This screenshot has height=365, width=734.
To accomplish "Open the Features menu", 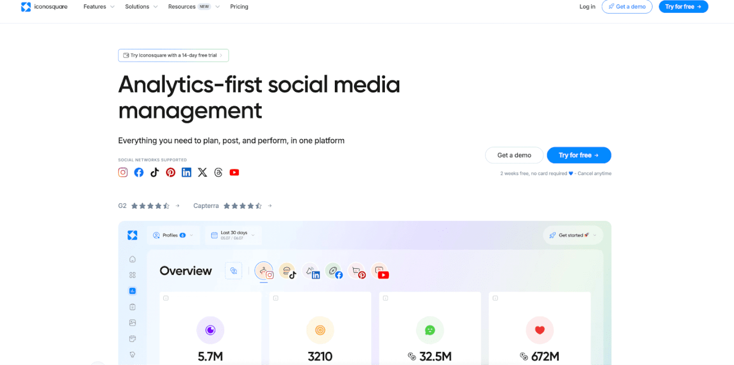I will point(98,7).
